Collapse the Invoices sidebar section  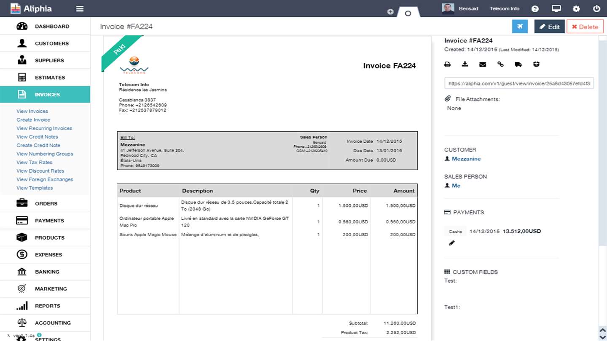[x=45, y=94]
